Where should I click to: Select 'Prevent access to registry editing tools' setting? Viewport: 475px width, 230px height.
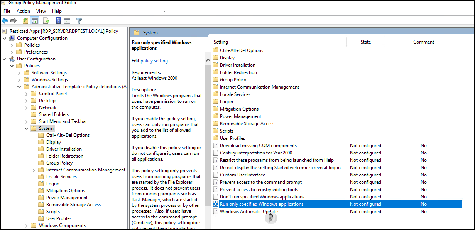coord(259,190)
